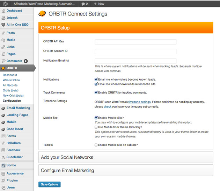220x191 pixels.
Task: Click the Plugins icon in sidebar
Action: click(3, 180)
